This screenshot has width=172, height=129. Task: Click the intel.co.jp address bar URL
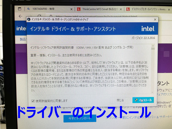96,16
